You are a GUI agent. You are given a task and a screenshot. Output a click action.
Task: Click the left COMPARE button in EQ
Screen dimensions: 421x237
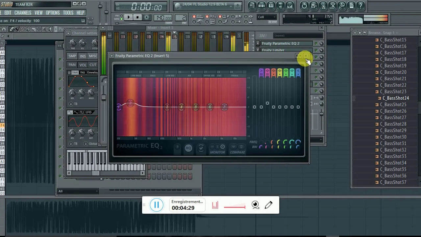pyautogui.click(x=234, y=147)
